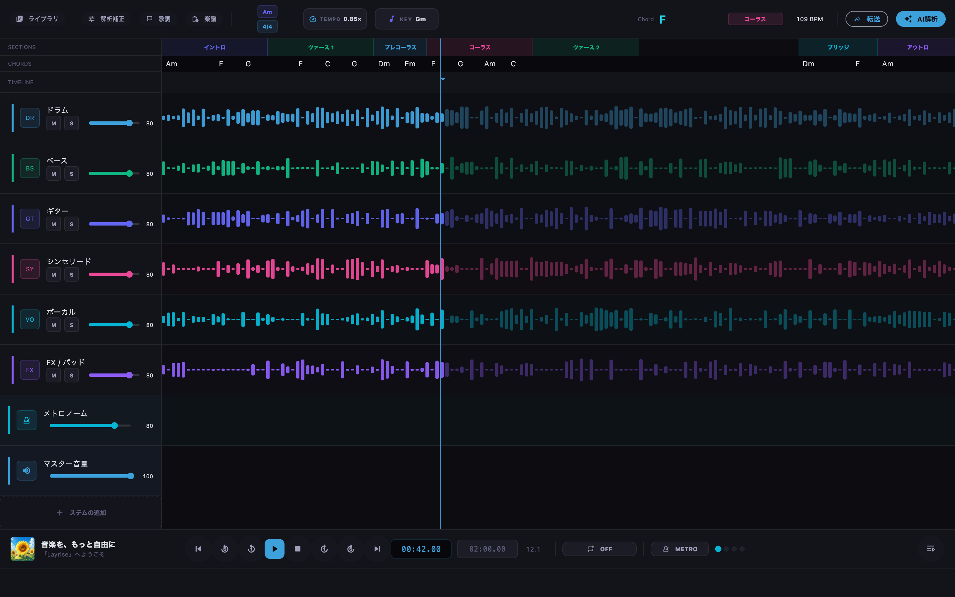Click the AI解析 button
Image resolution: width=955 pixels, height=597 pixels.
tap(921, 19)
